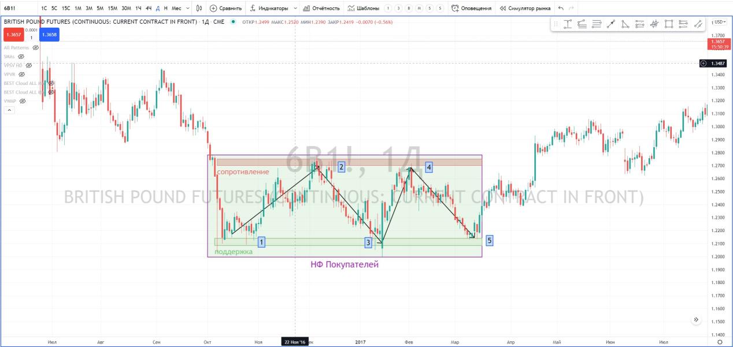Image resolution: width=733 pixels, height=347 pixels.
Task: Toggle the VWAP indicator visibility
Action: [22, 101]
